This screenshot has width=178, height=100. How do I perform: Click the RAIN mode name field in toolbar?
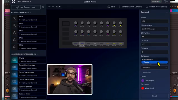(x=64, y=7)
